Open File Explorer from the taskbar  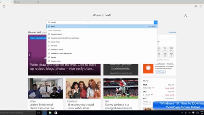click(x=50, y=113)
